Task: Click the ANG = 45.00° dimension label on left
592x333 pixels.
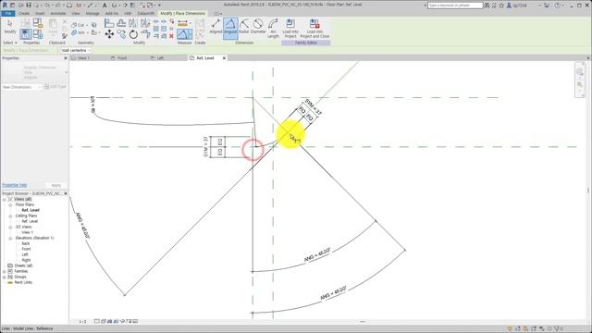Action: (82, 226)
